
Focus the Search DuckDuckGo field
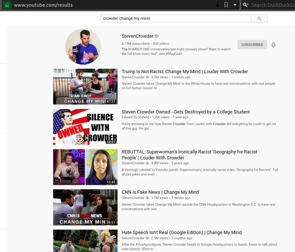pyautogui.click(x=273, y=5)
